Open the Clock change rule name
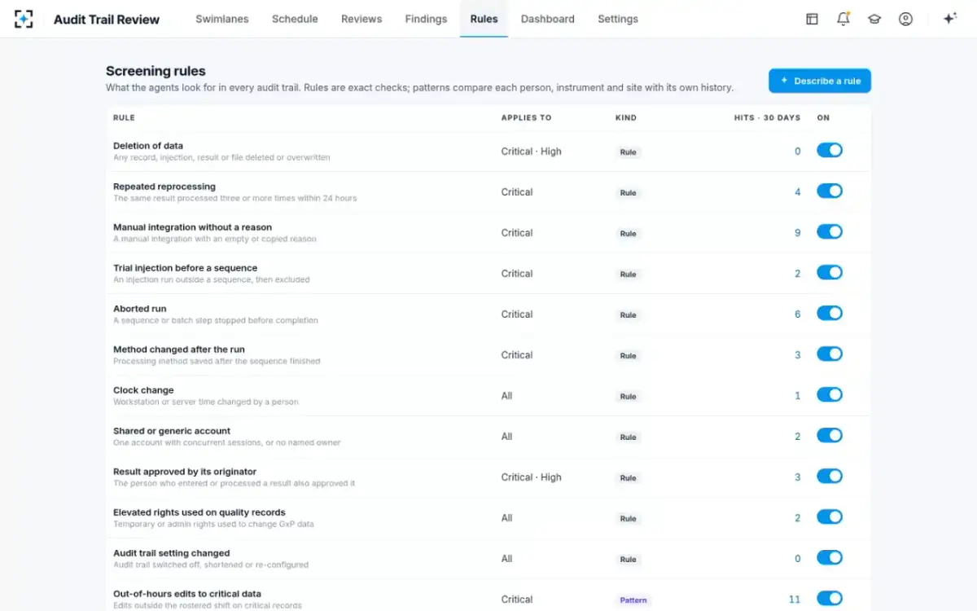This screenshot has height=611, width=977. (x=143, y=390)
